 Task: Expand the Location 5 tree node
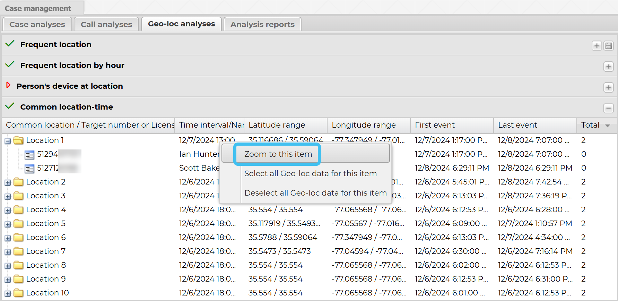(8, 224)
